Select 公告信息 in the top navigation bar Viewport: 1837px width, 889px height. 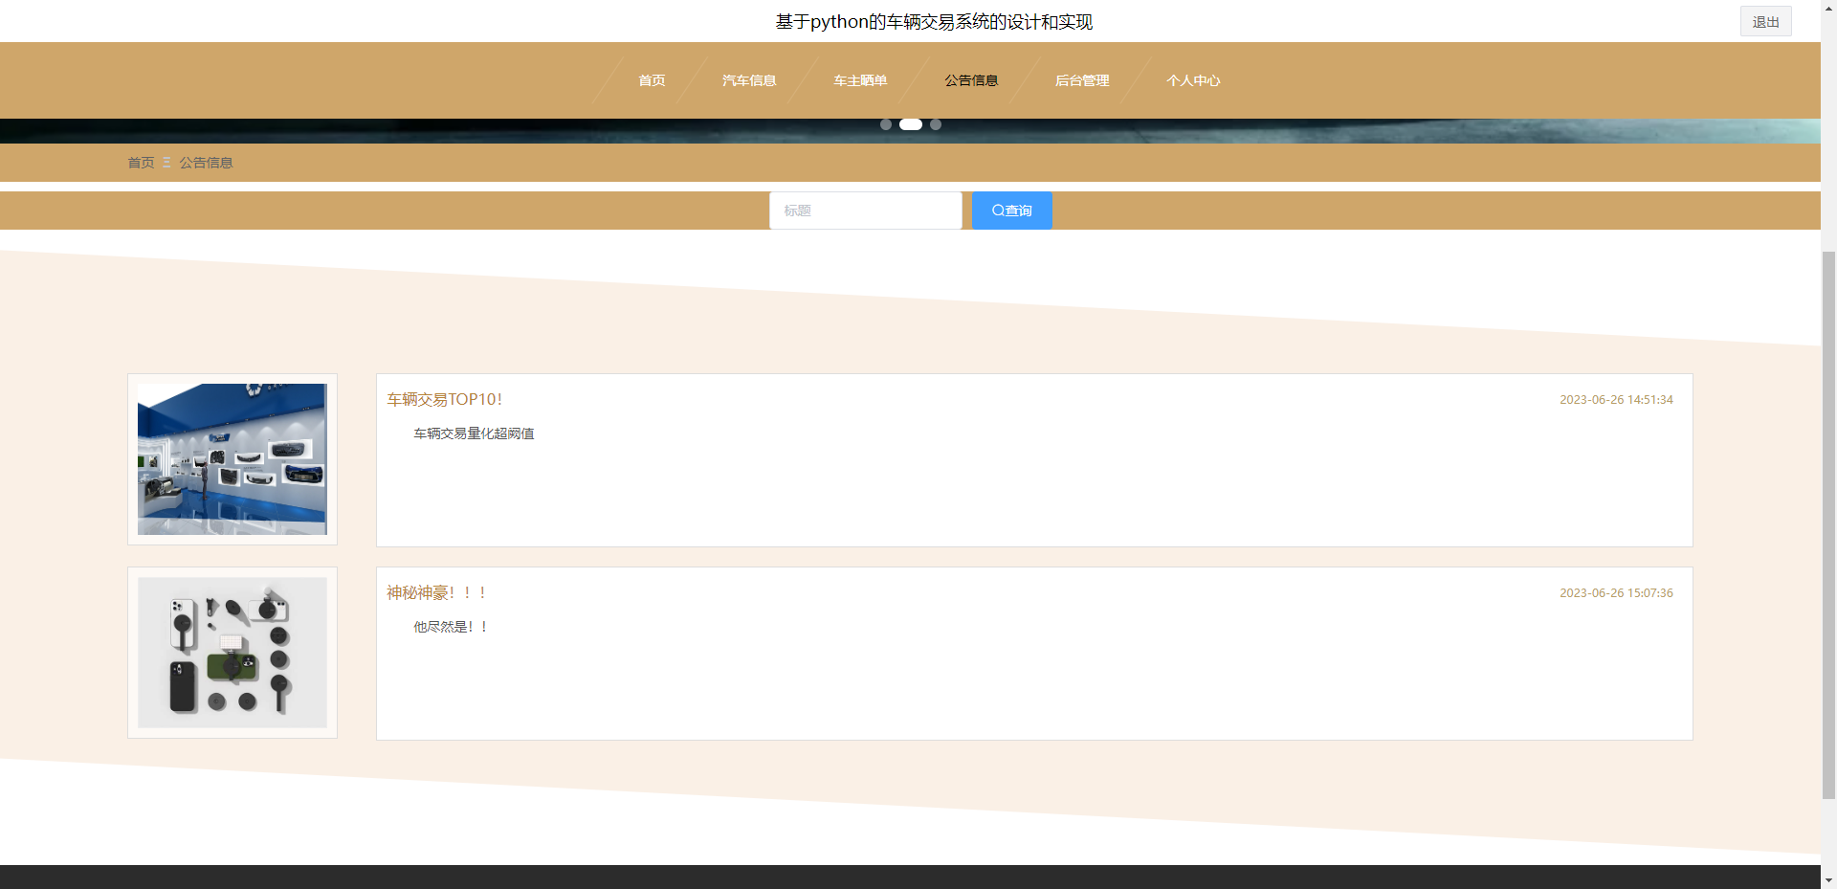[971, 80]
